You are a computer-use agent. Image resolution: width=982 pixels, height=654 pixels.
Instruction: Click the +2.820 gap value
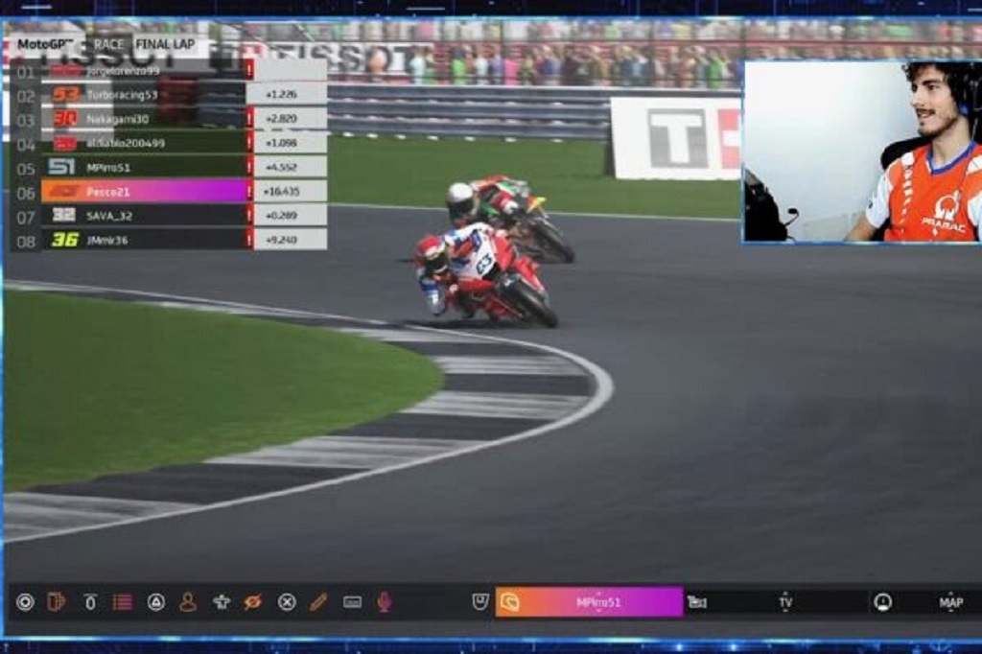coord(281,118)
